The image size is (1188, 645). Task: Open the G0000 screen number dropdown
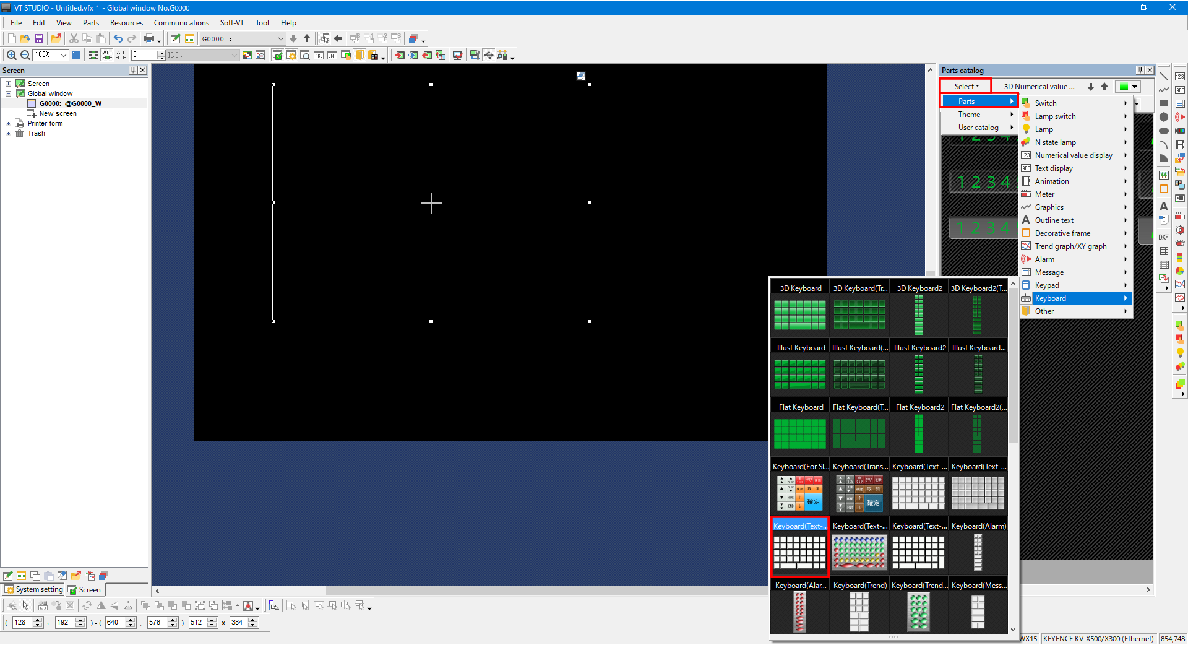pyautogui.click(x=280, y=38)
